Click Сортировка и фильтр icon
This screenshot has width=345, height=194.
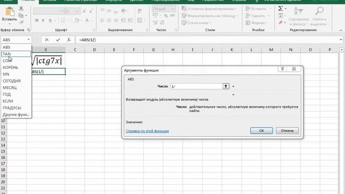(299, 11)
